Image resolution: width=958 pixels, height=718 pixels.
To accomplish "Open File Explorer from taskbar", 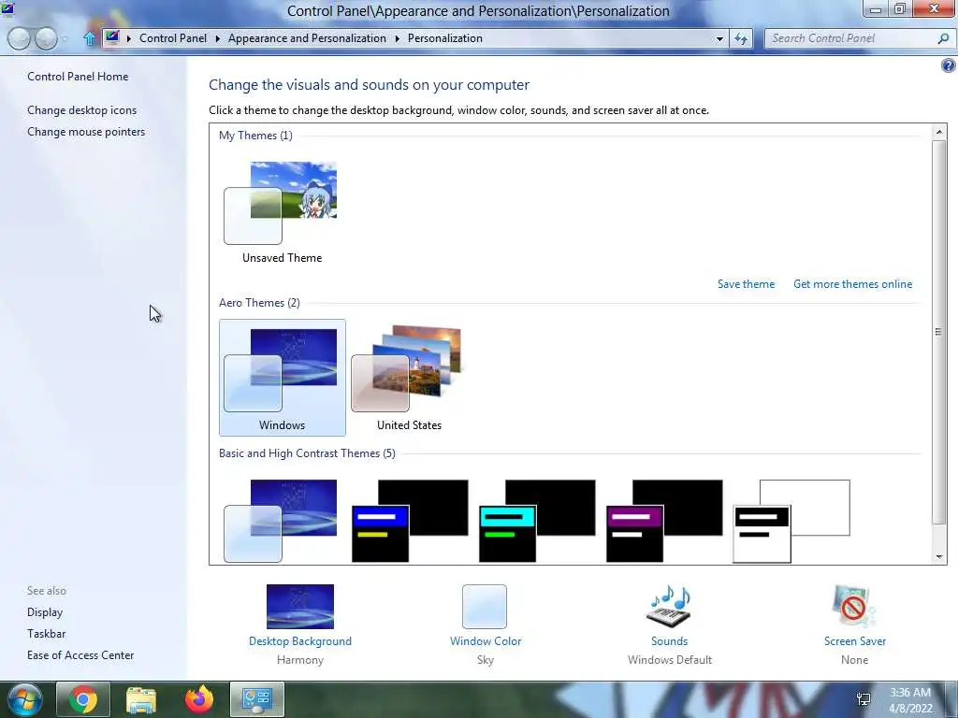I will 140,699.
